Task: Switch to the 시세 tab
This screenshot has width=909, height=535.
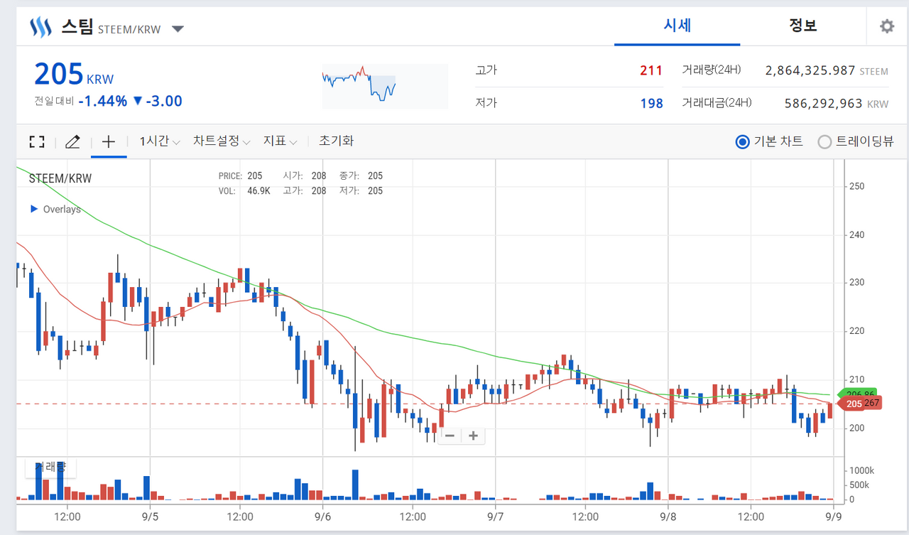Action: click(x=677, y=26)
